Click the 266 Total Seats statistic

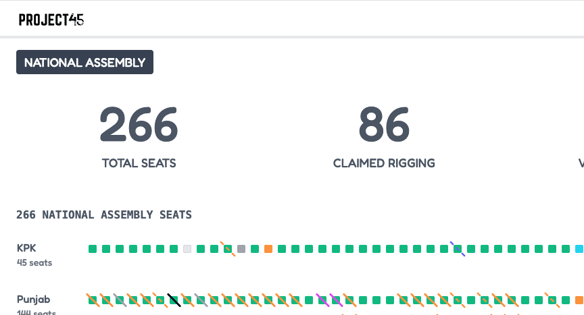click(x=139, y=136)
